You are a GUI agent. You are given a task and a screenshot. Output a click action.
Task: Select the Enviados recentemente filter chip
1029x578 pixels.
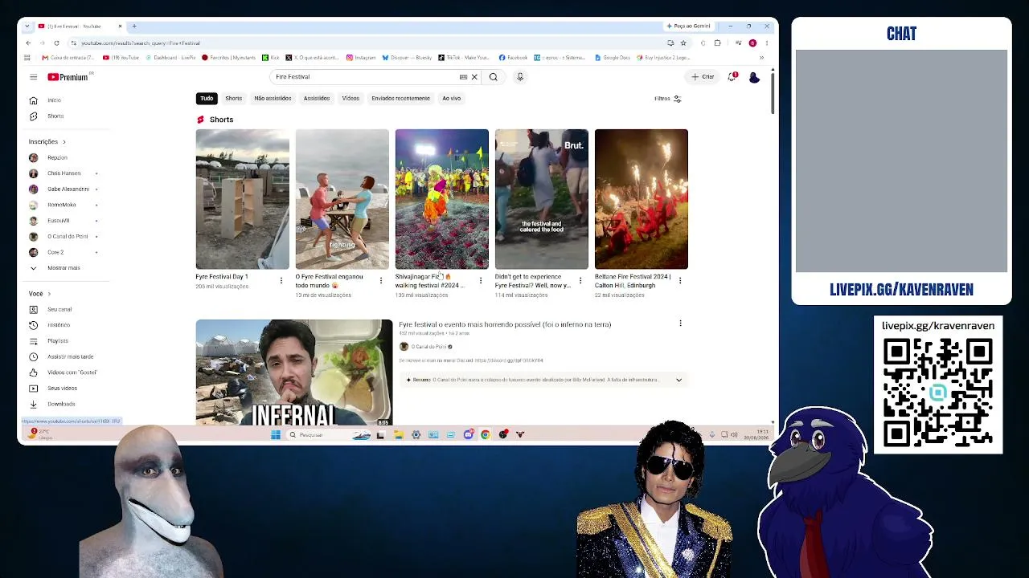point(400,99)
